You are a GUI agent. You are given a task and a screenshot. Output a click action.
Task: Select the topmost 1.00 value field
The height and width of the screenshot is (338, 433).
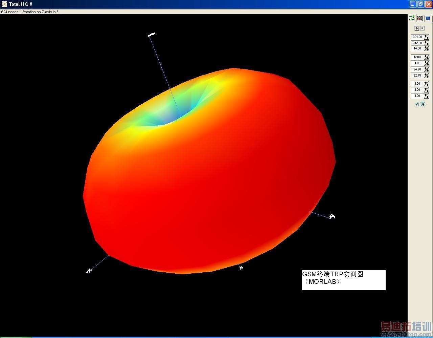(417, 84)
